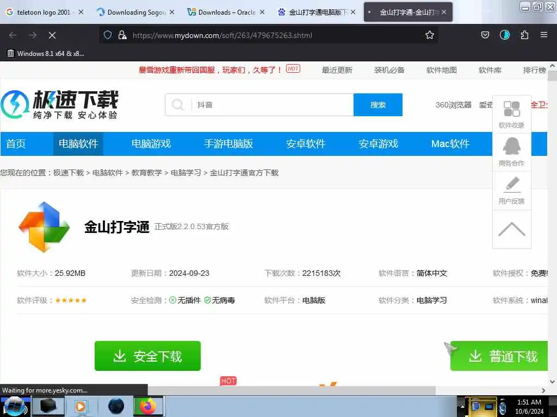Click the horizontal page scrollbar

[x=292, y=390]
